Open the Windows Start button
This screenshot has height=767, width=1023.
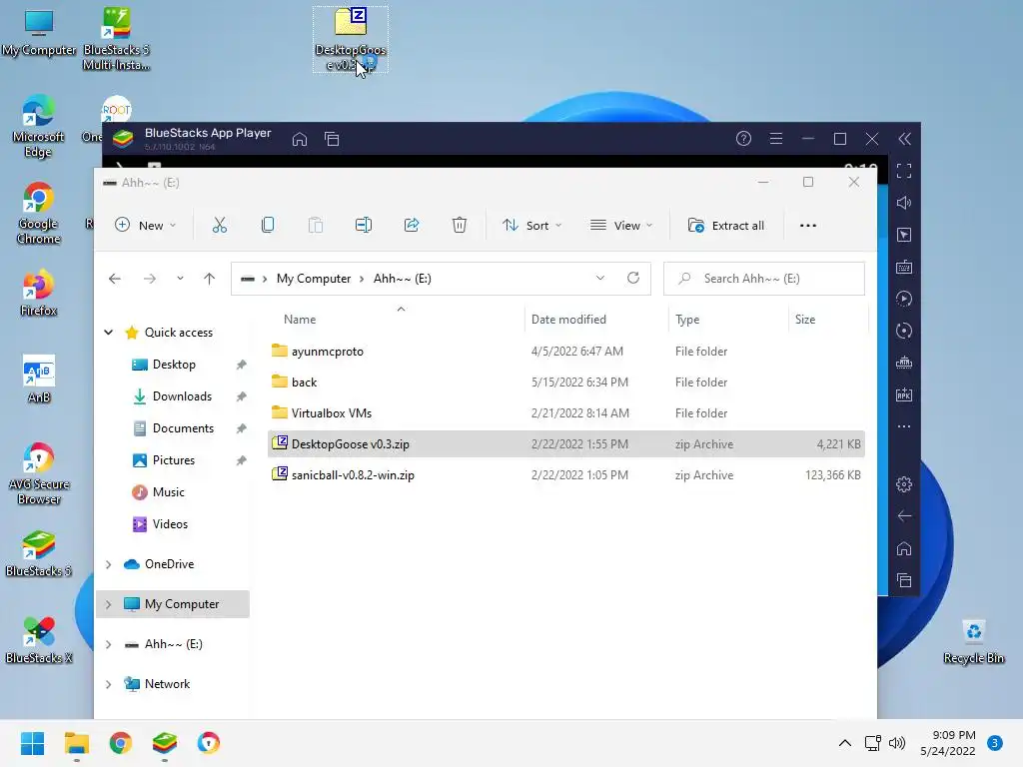(x=32, y=743)
